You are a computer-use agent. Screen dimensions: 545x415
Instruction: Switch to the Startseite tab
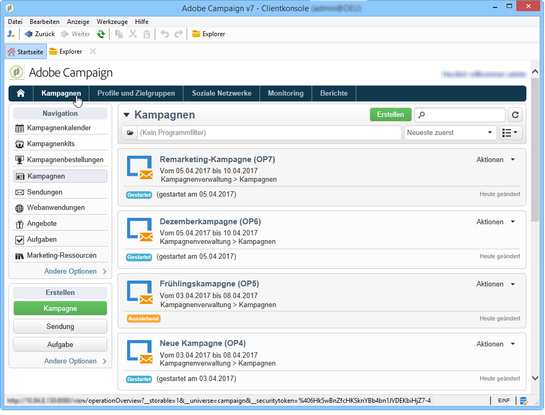[26, 52]
